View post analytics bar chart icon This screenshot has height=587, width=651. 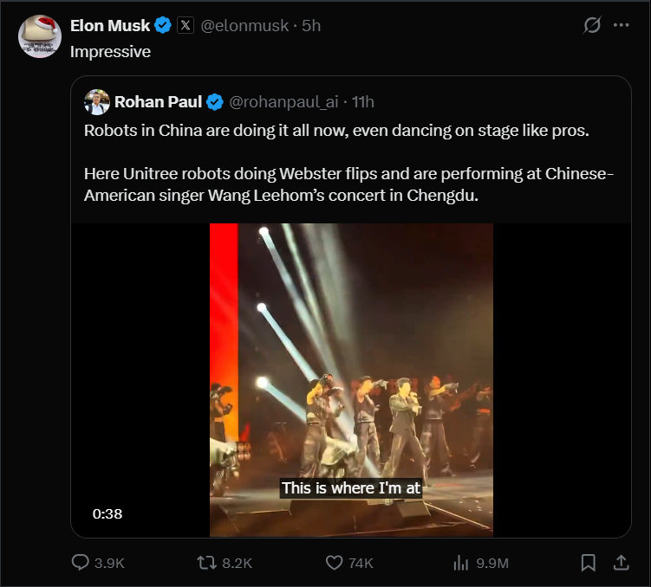(461, 563)
